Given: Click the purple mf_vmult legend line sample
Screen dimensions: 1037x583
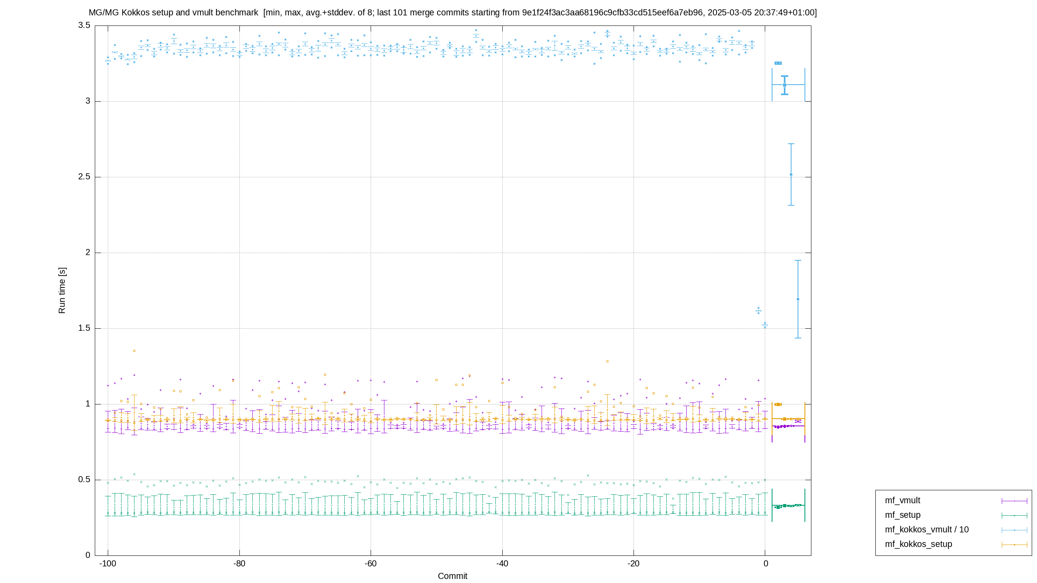Looking at the screenshot, I should click(x=1014, y=501).
